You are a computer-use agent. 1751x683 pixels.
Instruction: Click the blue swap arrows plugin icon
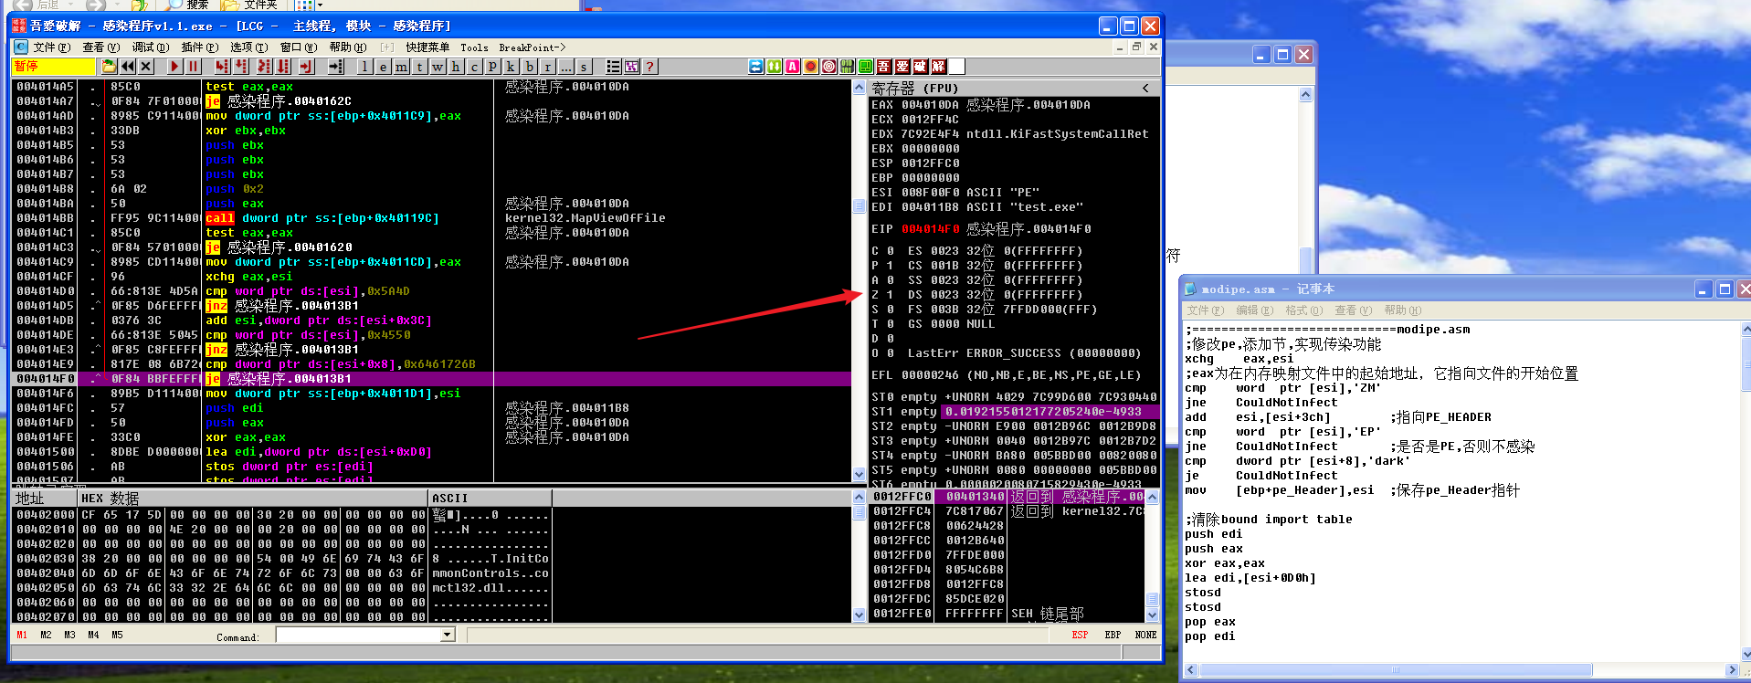(x=756, y=67)
